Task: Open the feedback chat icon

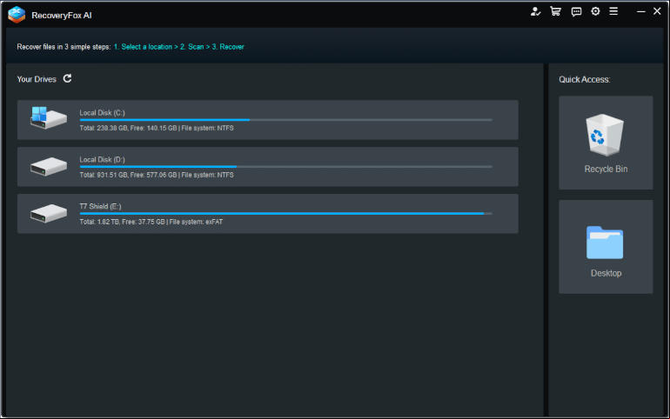Action: [x=576, y=11]
